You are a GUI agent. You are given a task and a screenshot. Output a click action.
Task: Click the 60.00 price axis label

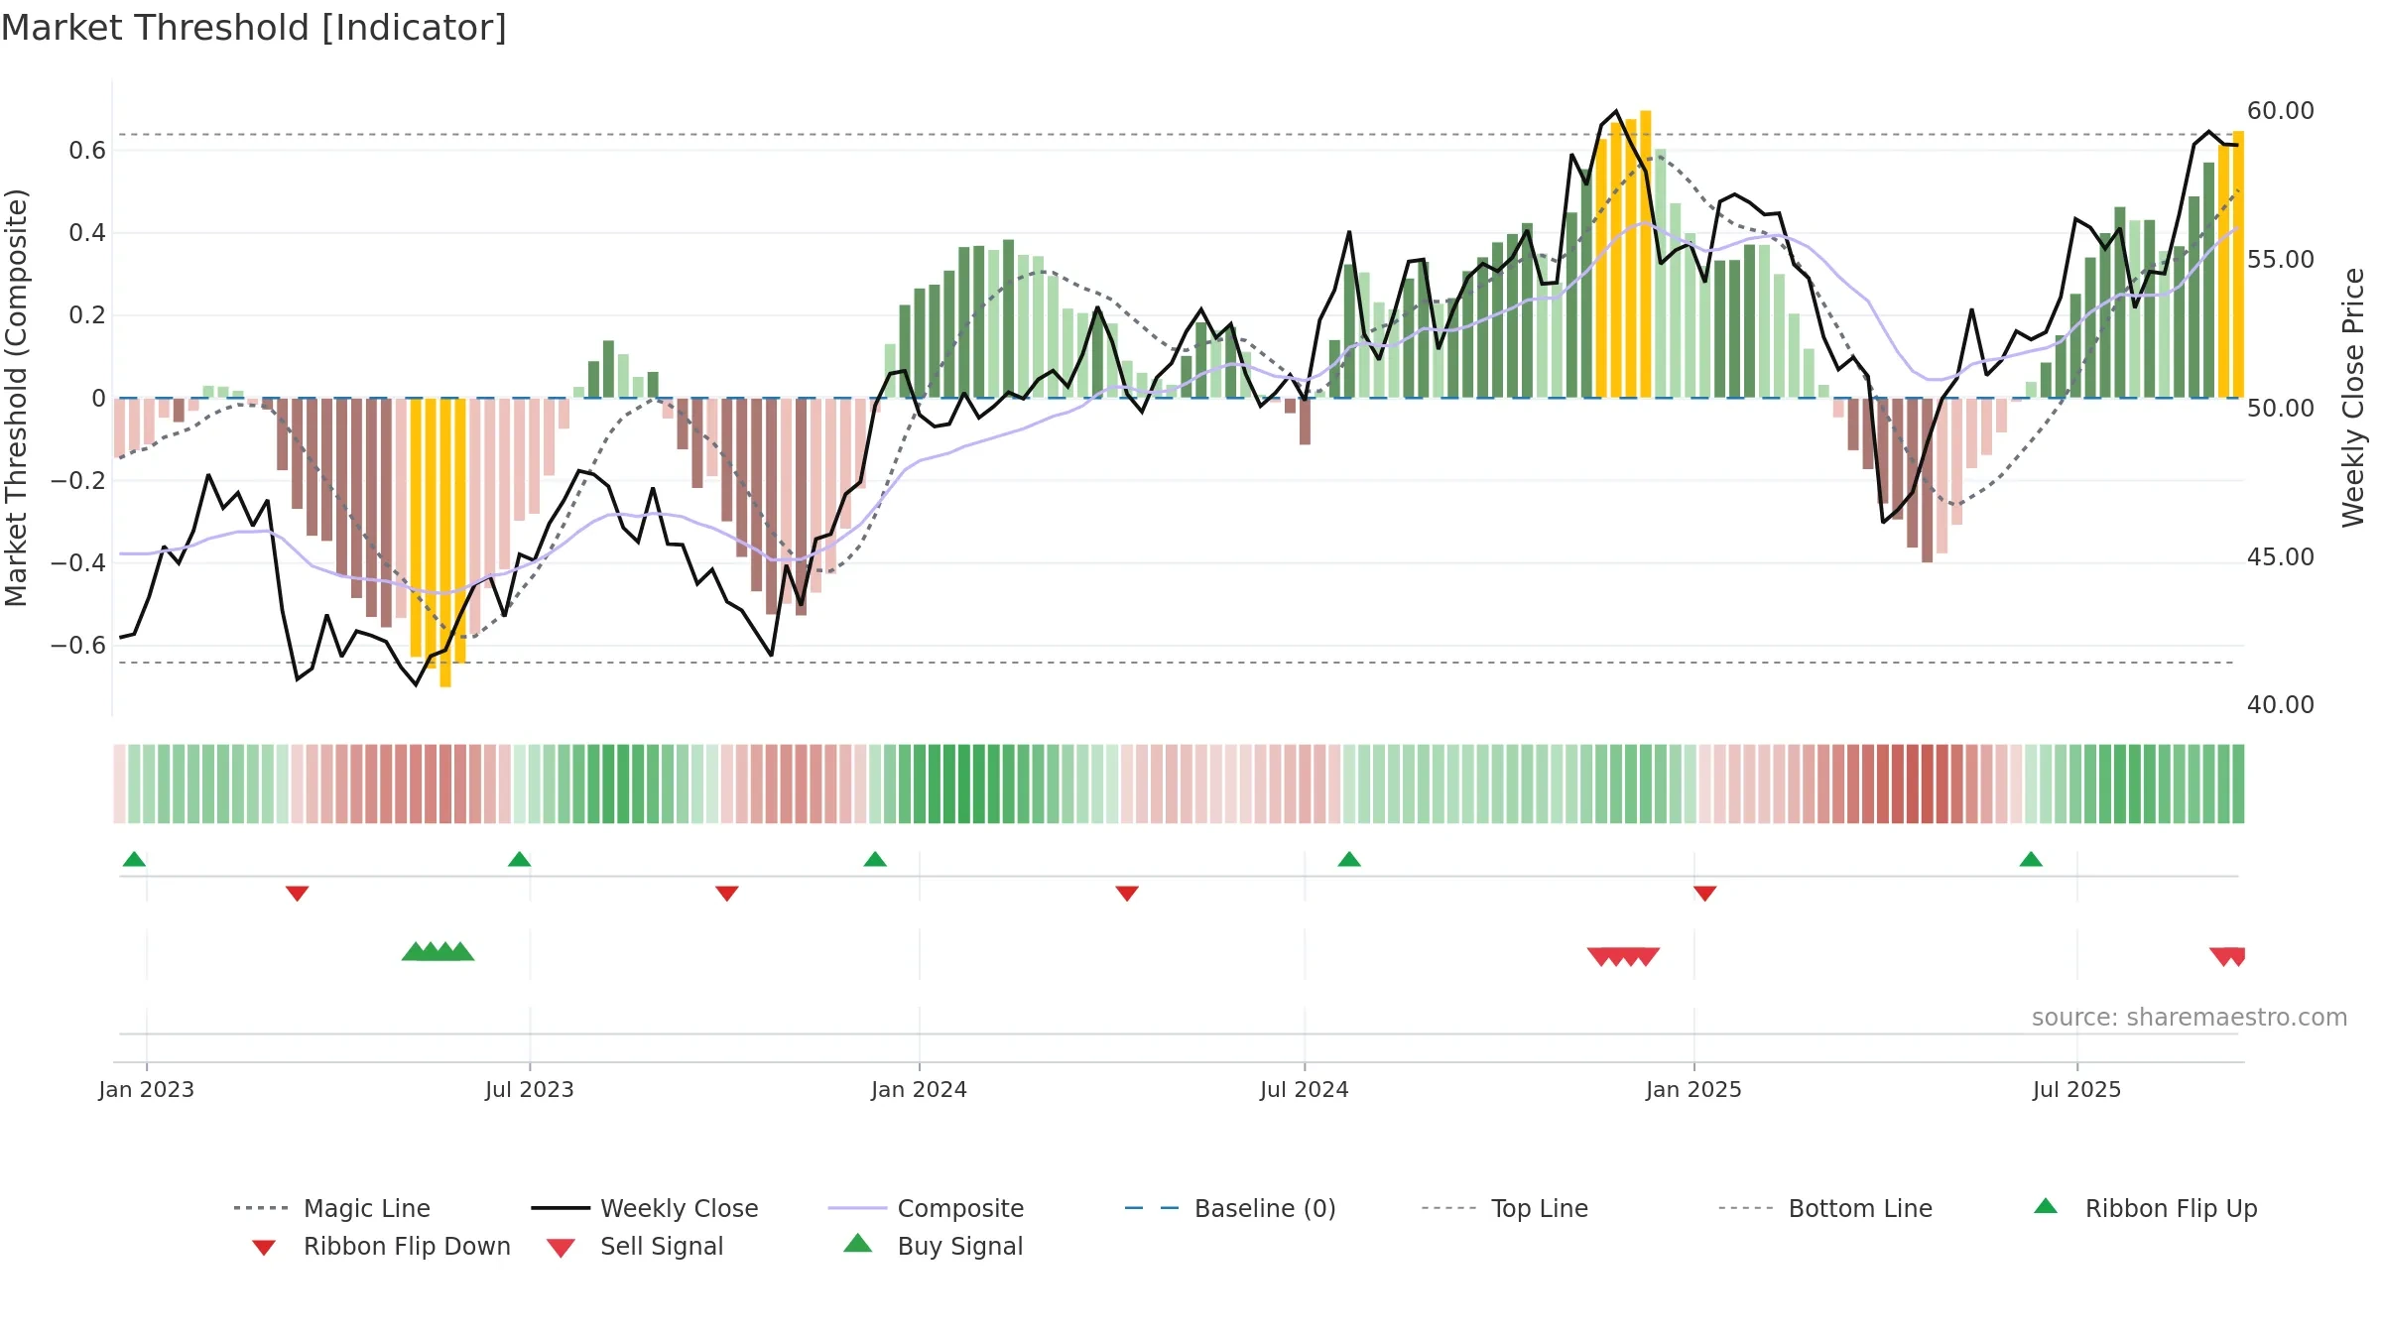pos(2281,111)
